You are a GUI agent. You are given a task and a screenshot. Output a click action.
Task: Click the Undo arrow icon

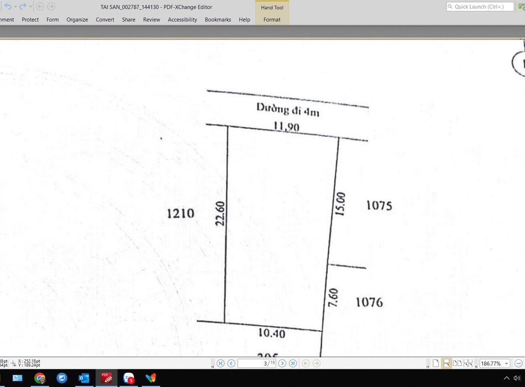pyautogui.click(x=8, y=7)
